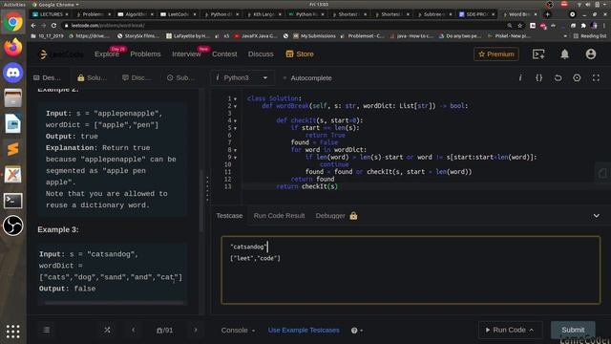Open the My Submissions bookmark
This screenshot has height=344, width=611.
(314, 36)
